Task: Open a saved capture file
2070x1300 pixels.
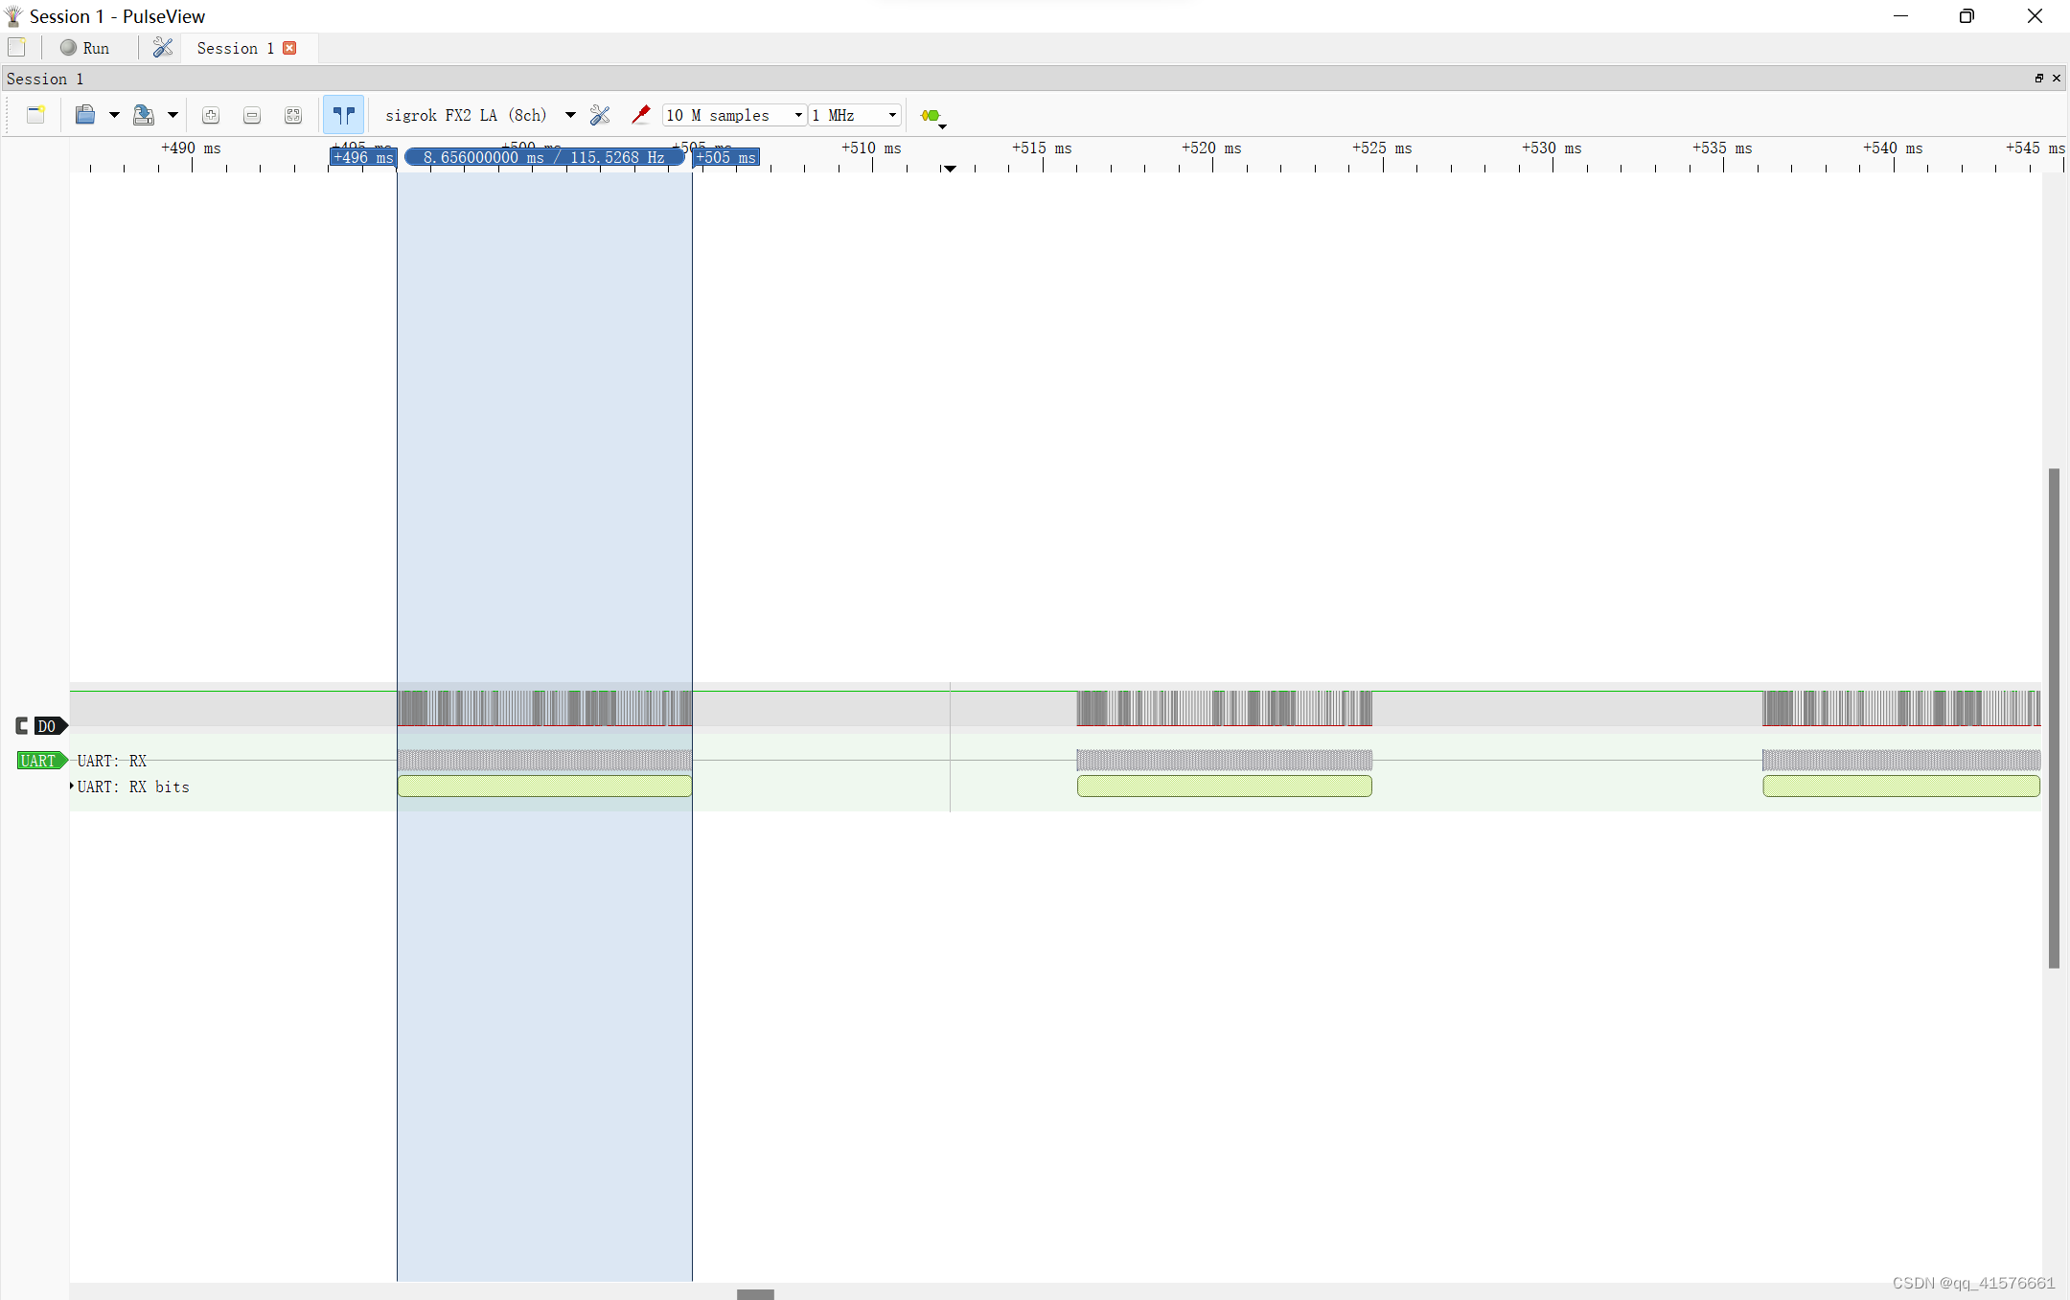Action: pyautogui.click(x=84, y=115)
